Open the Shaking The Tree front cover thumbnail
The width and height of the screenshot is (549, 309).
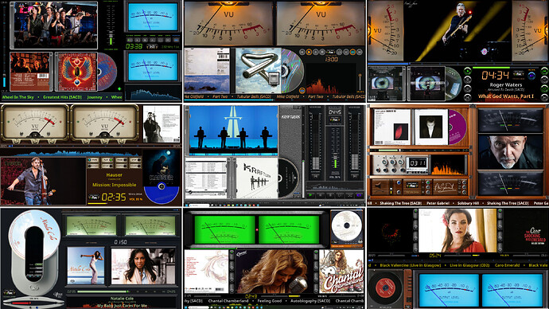point(430,127)
